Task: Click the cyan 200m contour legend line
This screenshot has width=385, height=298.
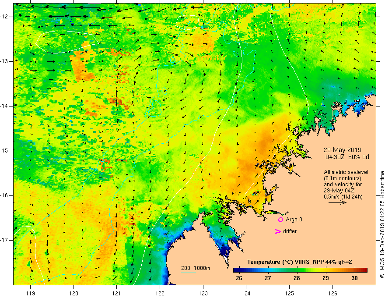Action: 189,273
